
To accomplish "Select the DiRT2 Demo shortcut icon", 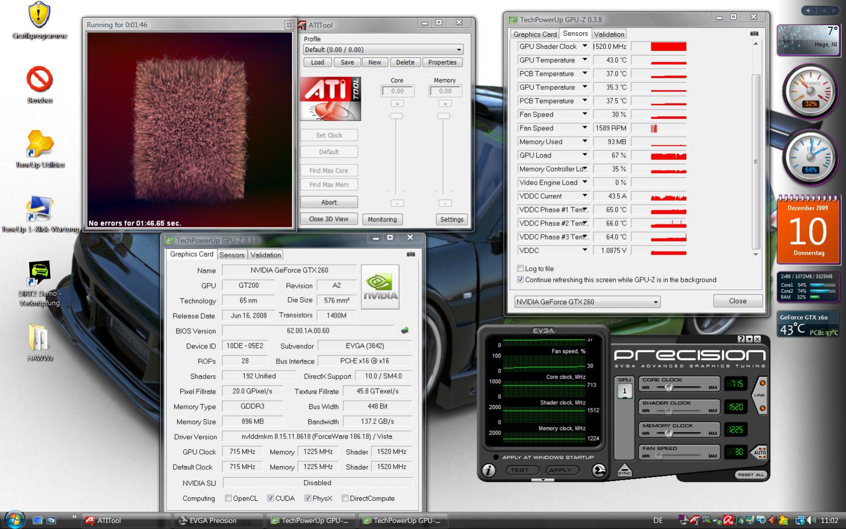I will (39, 283).
